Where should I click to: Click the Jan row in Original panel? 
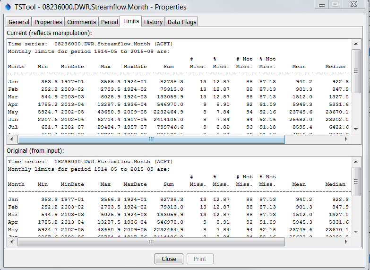pos(179,200)
